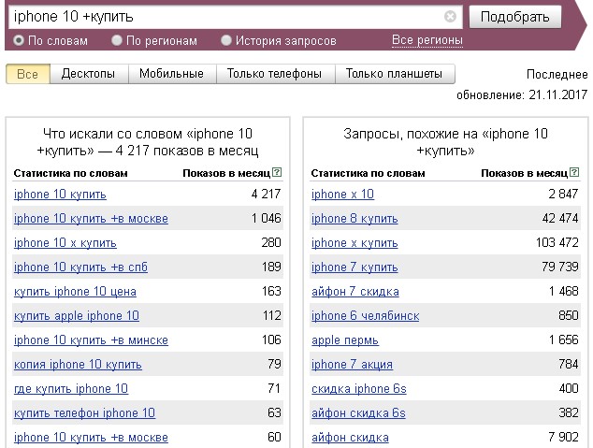Click the '42 474' impressions value

[x=560, y=219]
